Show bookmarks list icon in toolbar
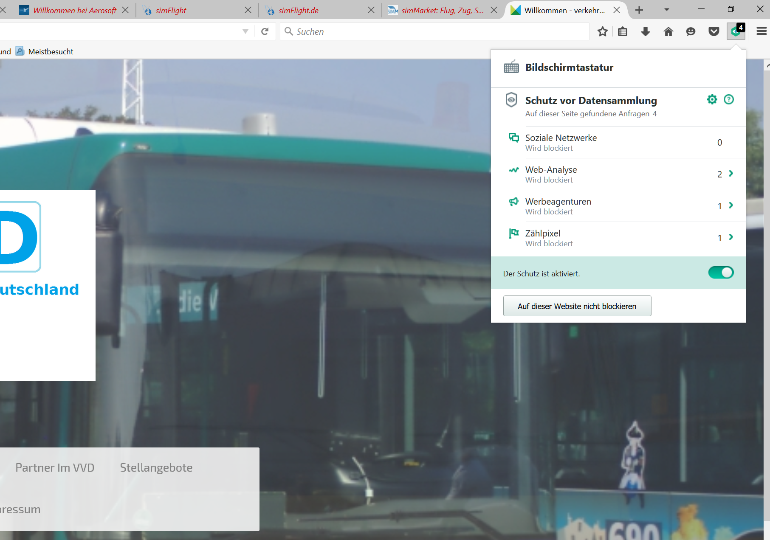 [623, 31]
